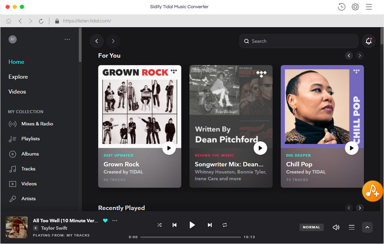
Task: Play the Chill Pop playlist
Action: (352, 148)
